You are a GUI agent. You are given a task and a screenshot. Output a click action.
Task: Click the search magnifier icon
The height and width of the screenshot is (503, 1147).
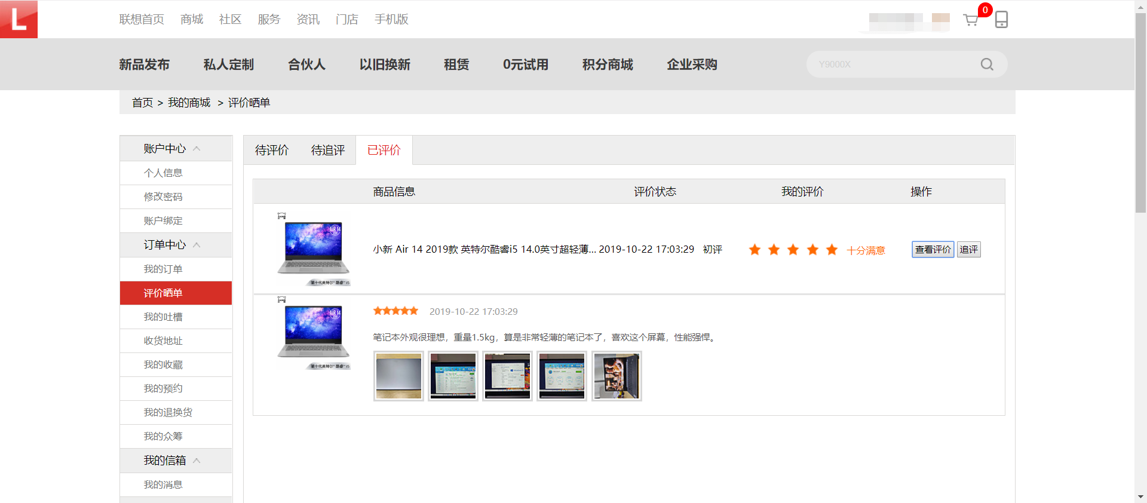pyautogui.click(x=987, y=64)
